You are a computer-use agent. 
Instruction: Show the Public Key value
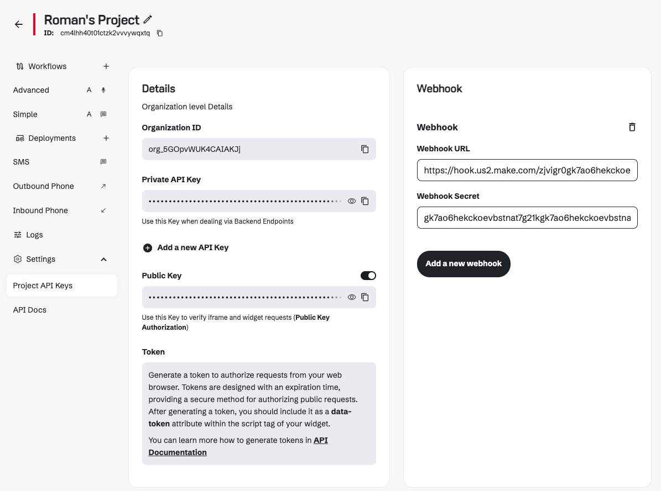(x=352, y=297)
